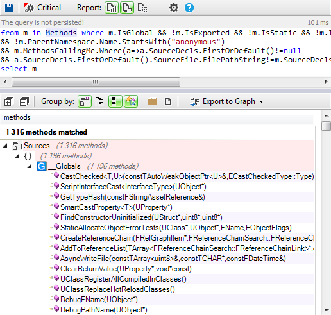Open query settings gear icon
Viewport: 331px width, 315px height.
(x=174, y=8)
